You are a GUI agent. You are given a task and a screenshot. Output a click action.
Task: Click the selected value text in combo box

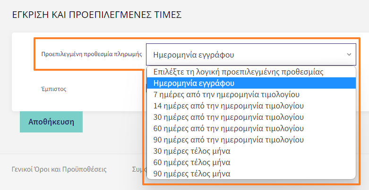(193, 55)
